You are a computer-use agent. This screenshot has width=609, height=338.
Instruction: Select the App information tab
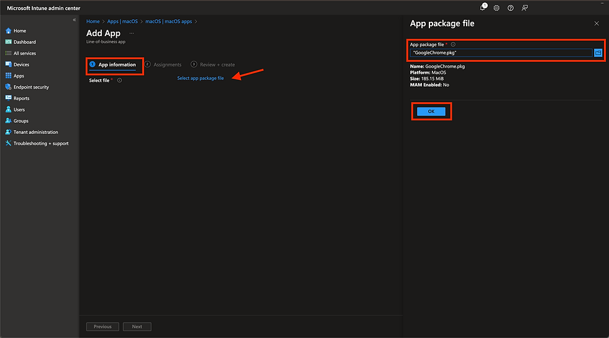pos(112,64)
